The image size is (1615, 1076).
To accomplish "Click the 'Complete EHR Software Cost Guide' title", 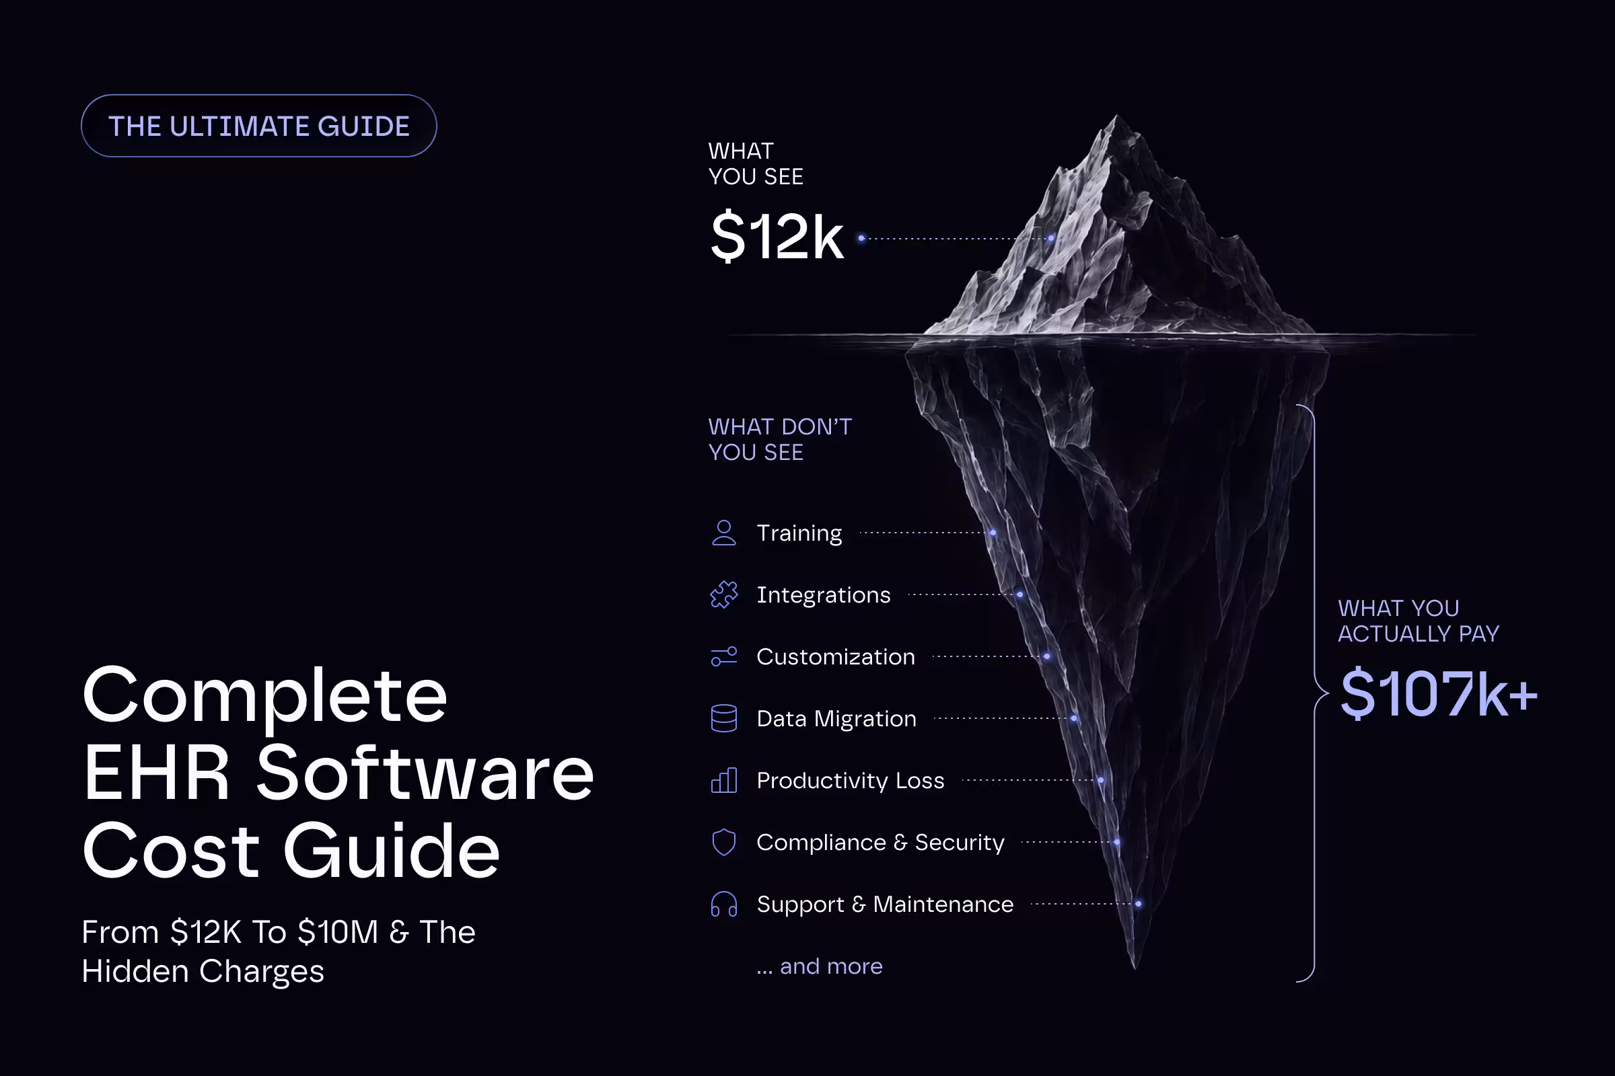I will (338, 771).
